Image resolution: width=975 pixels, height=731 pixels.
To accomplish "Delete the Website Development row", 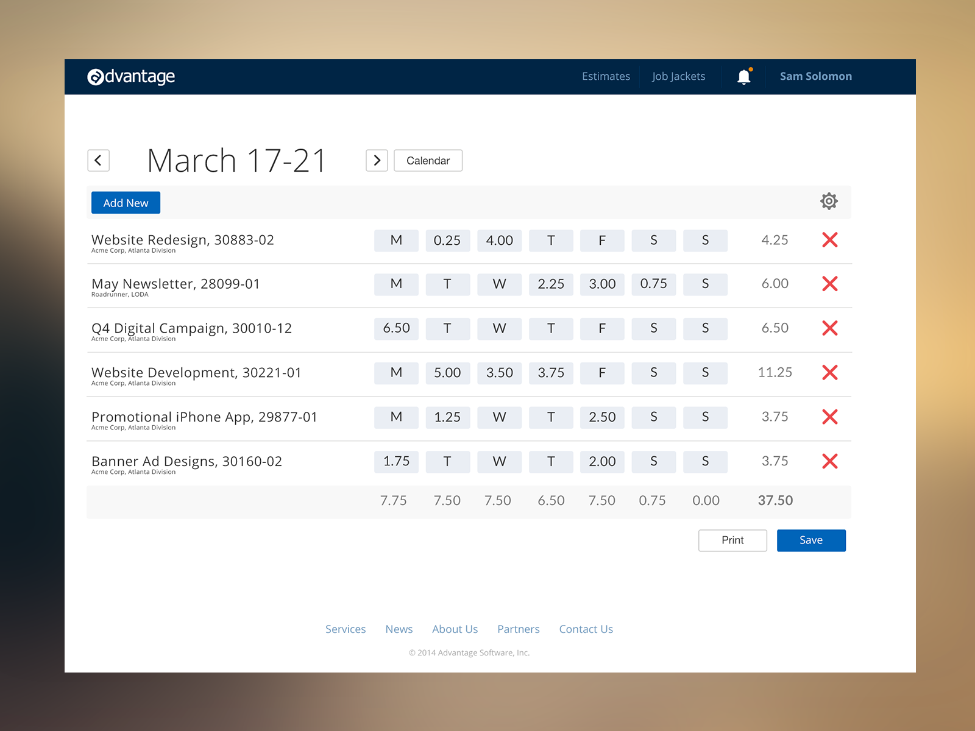I will pyautogui.click(x=830, y=373).
